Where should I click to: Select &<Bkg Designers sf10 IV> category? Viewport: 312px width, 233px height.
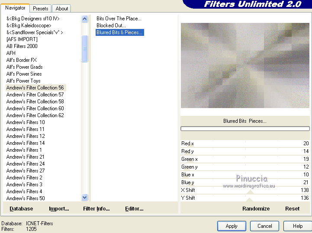coord(33,19)
